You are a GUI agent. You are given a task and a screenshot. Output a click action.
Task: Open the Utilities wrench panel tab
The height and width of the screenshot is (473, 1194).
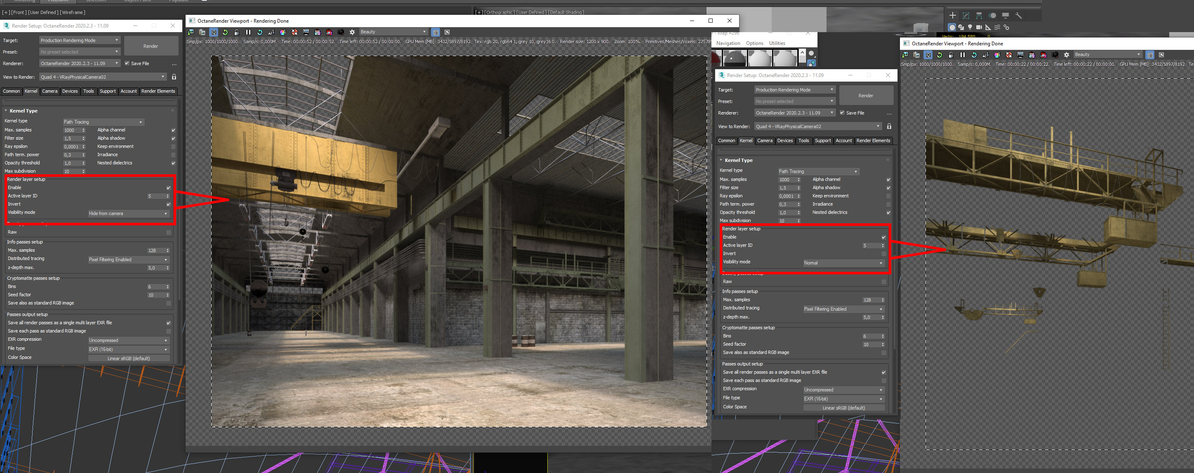tap(1018, 16)
